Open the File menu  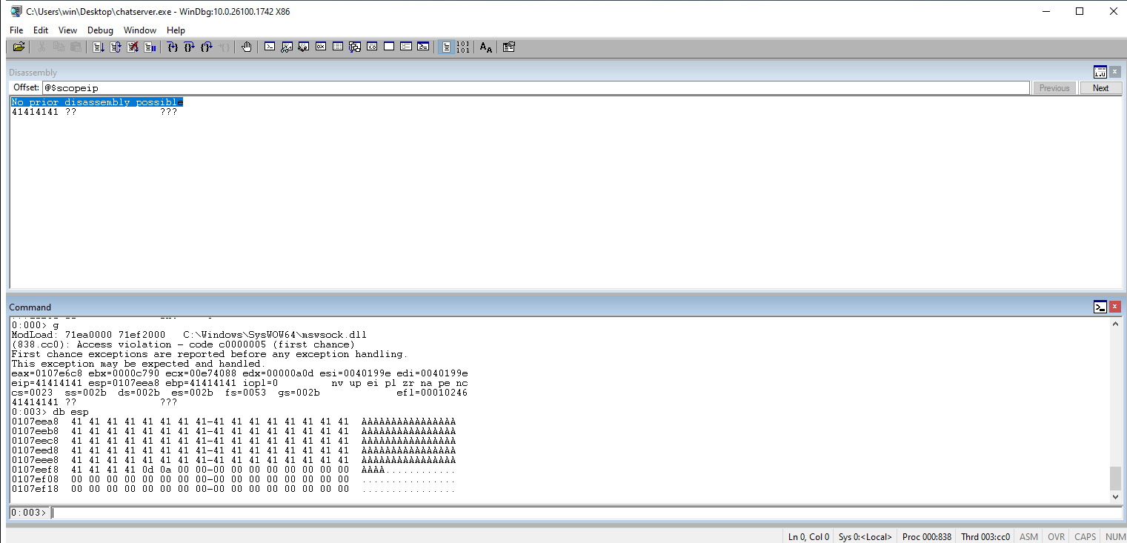tap(16, 30)
